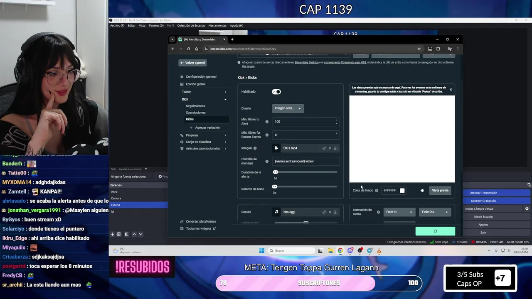
Task: Open the OBS Herramientas menu
Action: coord(217,26)
